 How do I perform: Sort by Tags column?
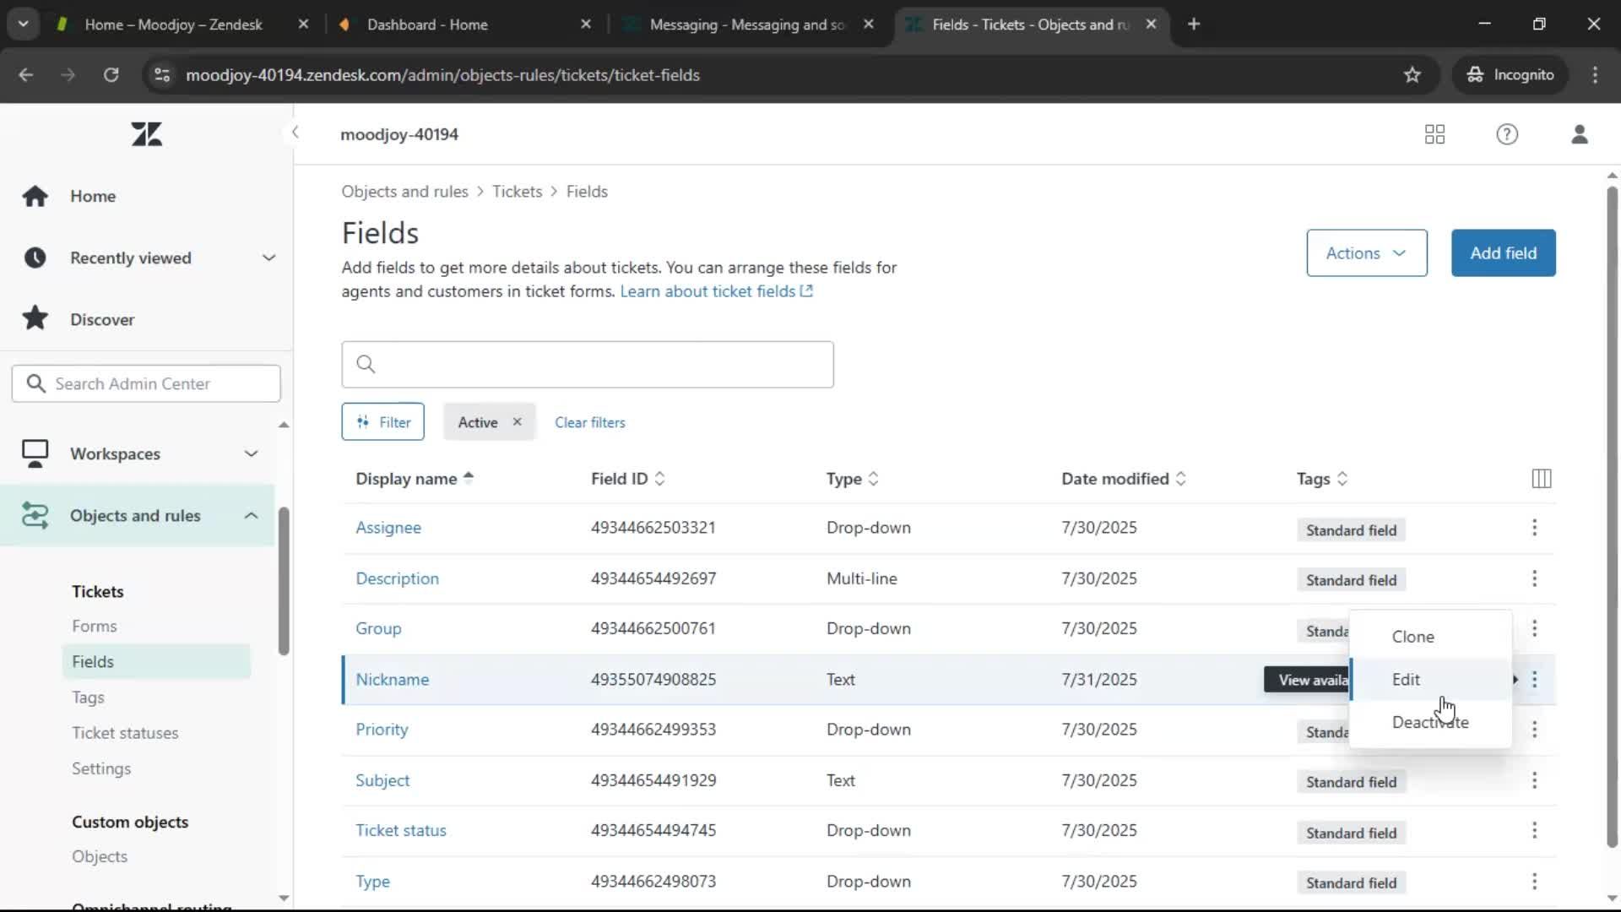coord(1322,479)
